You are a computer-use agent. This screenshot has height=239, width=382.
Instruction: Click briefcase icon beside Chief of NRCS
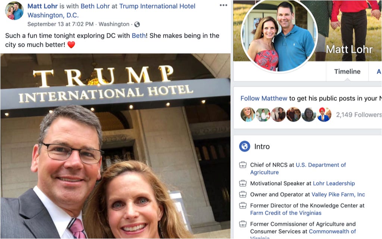(x=242, y=165)
